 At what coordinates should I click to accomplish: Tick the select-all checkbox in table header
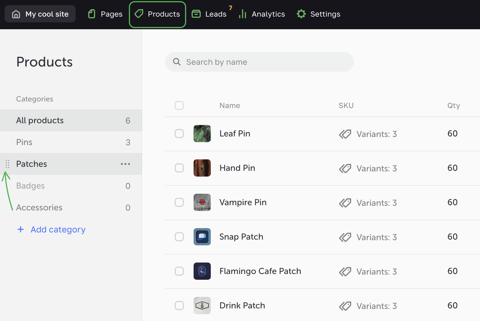click(x=179, y=105)
